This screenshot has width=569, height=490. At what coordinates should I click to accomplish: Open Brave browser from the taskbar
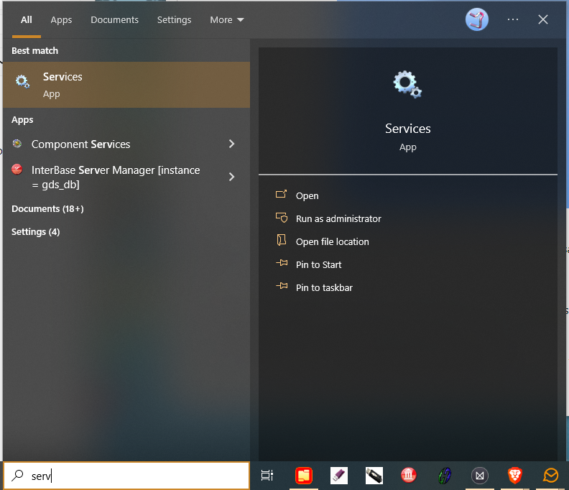[x=514, y=476]
